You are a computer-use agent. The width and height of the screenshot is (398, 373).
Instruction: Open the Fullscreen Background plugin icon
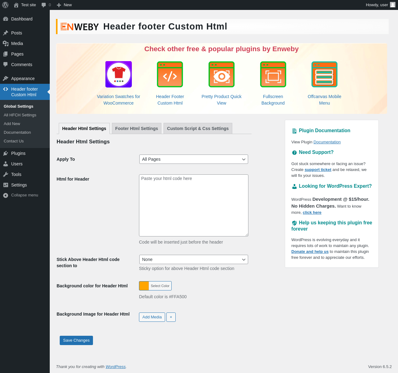273,74
